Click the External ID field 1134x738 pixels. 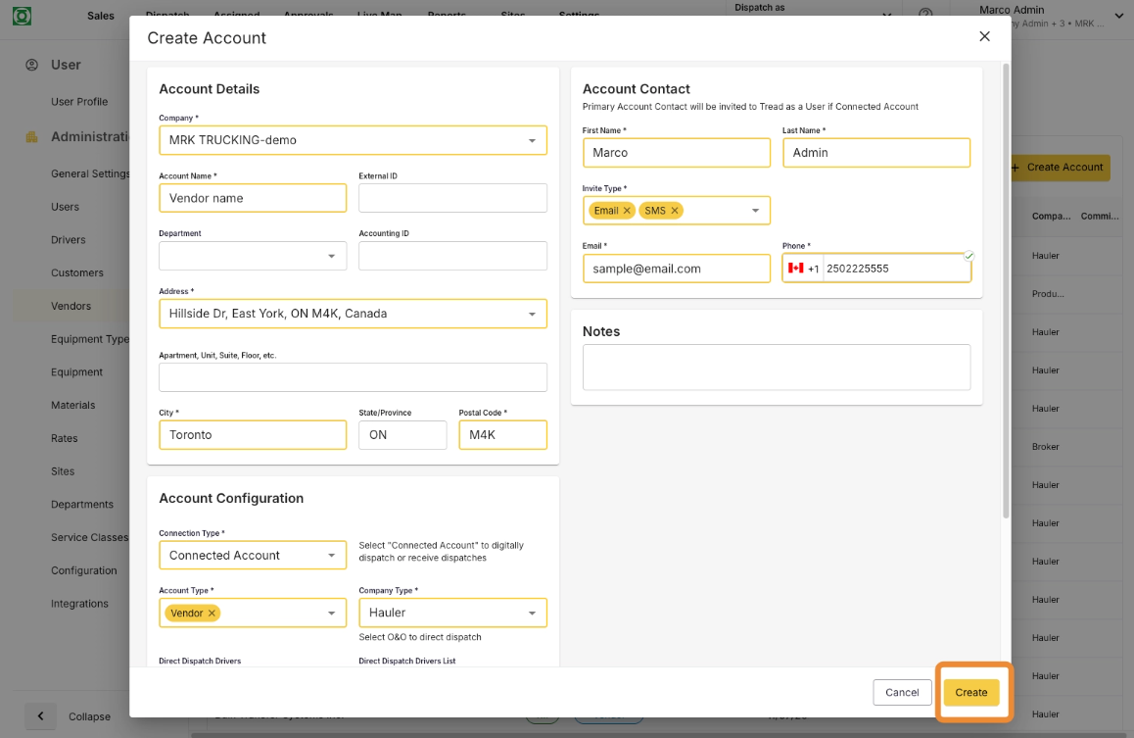pyautogui.click(x=452, y=198)
